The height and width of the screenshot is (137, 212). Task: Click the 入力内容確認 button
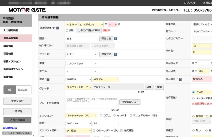point(17,120)
